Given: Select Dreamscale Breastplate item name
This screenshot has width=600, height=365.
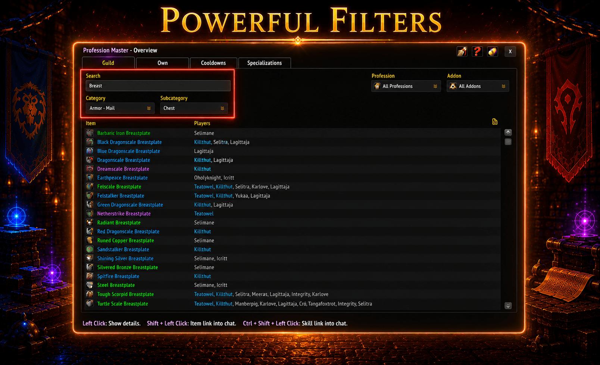Looking at the screenshot, I should 123,169.
